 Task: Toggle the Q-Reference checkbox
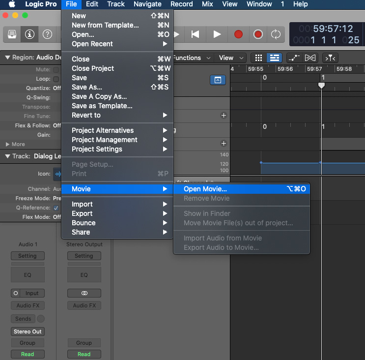pos(56,208)
